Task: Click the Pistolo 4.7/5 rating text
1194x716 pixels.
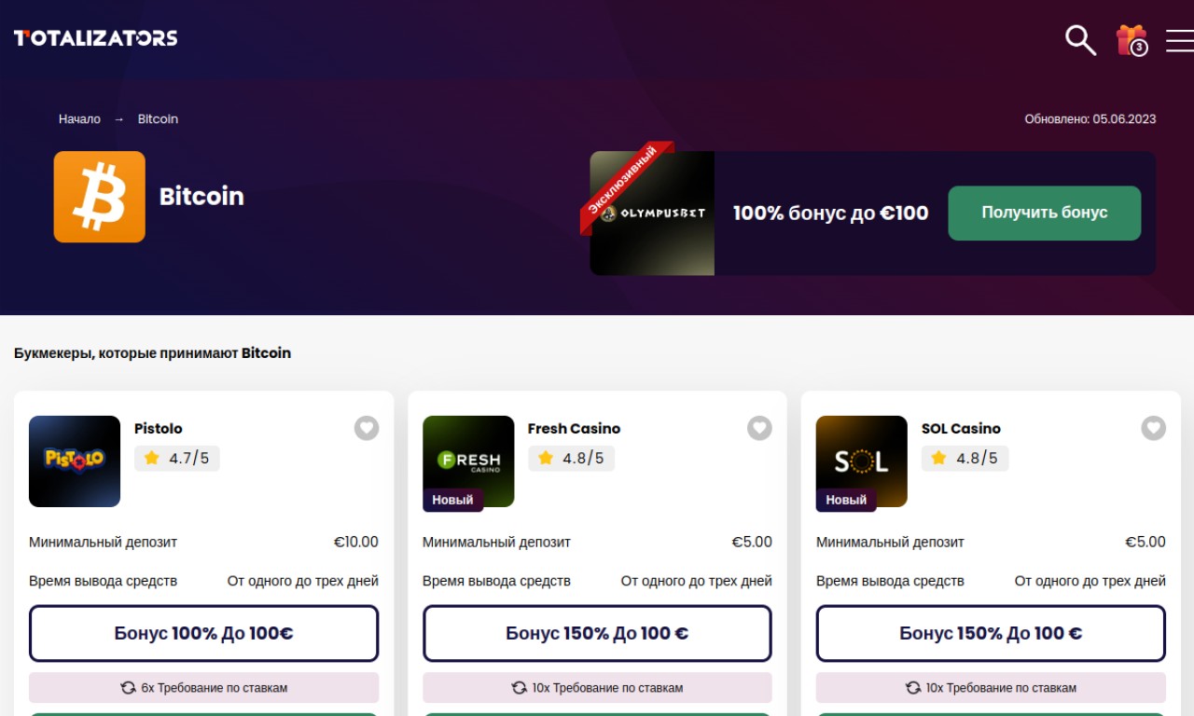Action: tap(189, 459)
